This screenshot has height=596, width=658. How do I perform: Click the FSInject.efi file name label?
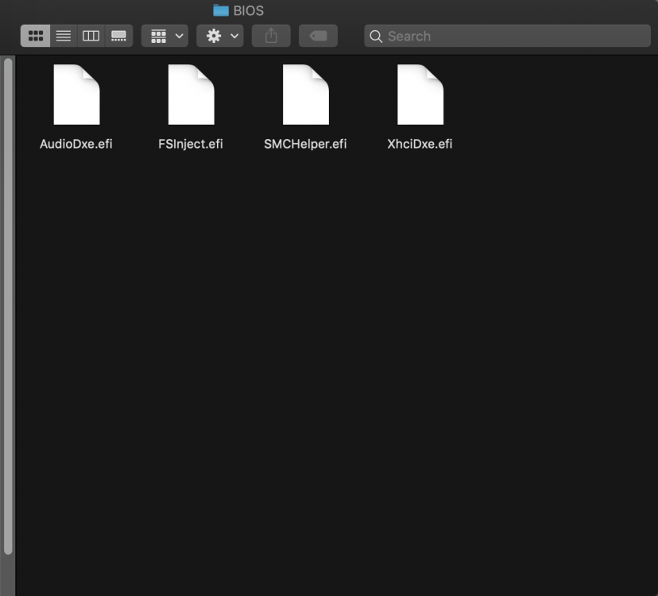[191, 144]
